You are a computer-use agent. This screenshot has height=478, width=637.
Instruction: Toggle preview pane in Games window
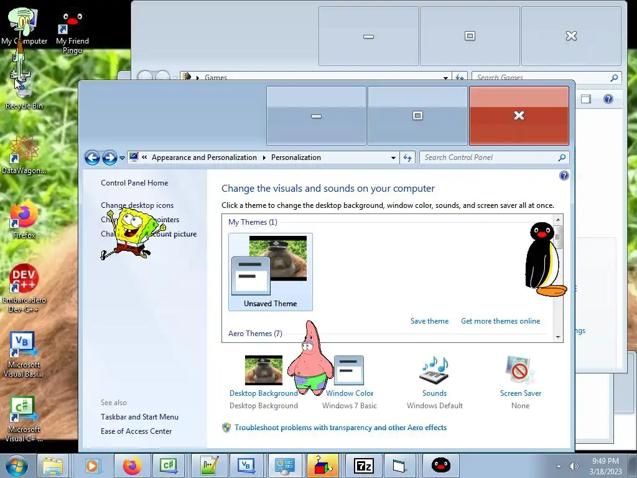click(x=586, y=99)
